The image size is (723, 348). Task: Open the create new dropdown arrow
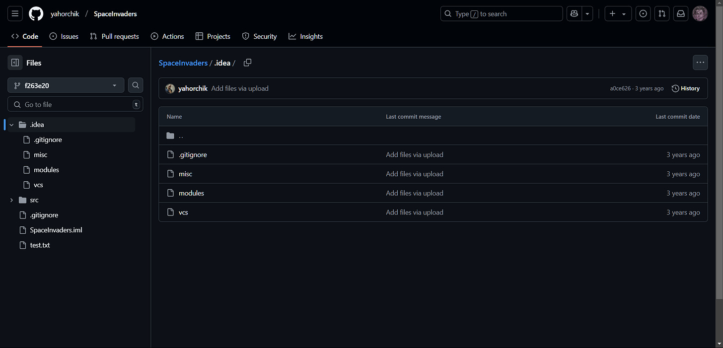(x=624, y=13)
